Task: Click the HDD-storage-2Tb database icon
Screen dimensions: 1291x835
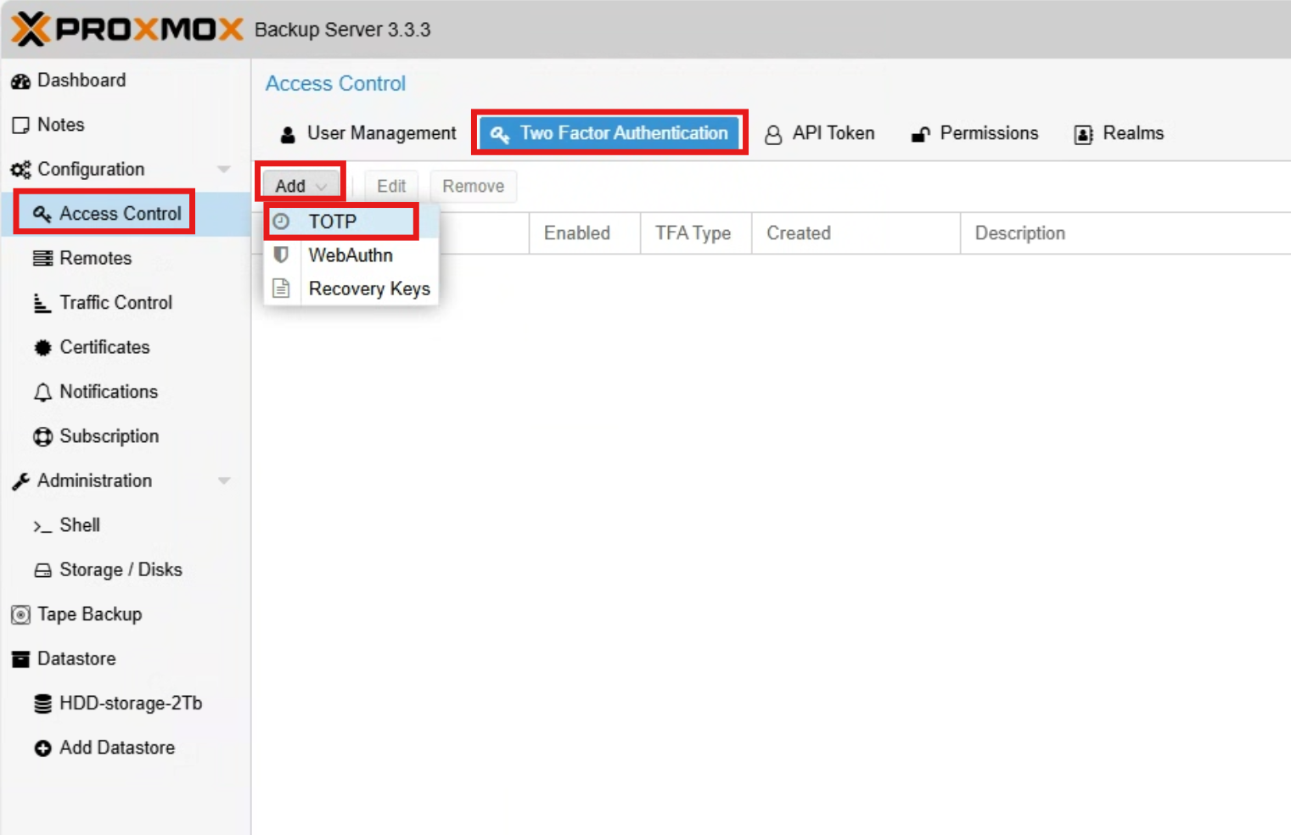Action: (42, 703)
